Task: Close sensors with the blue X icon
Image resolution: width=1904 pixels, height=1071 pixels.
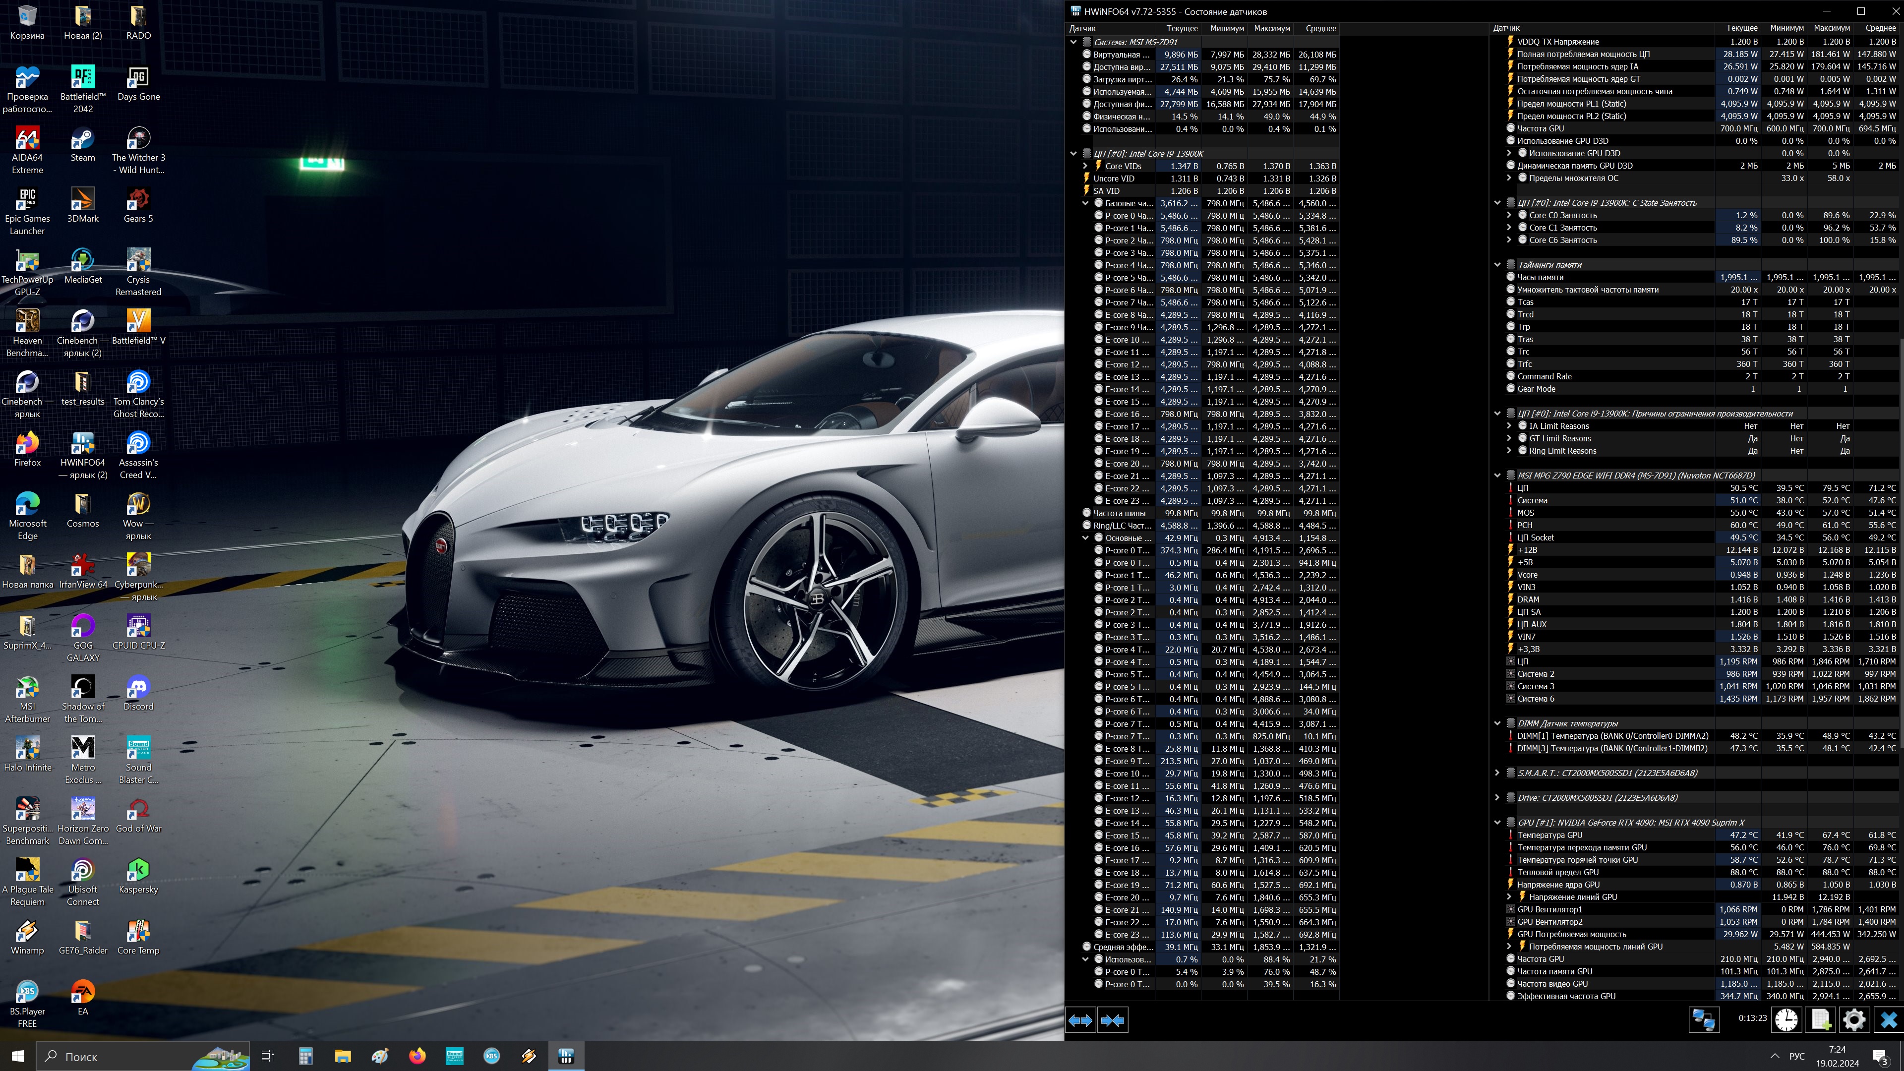Action: [x=1888, y=1020]
